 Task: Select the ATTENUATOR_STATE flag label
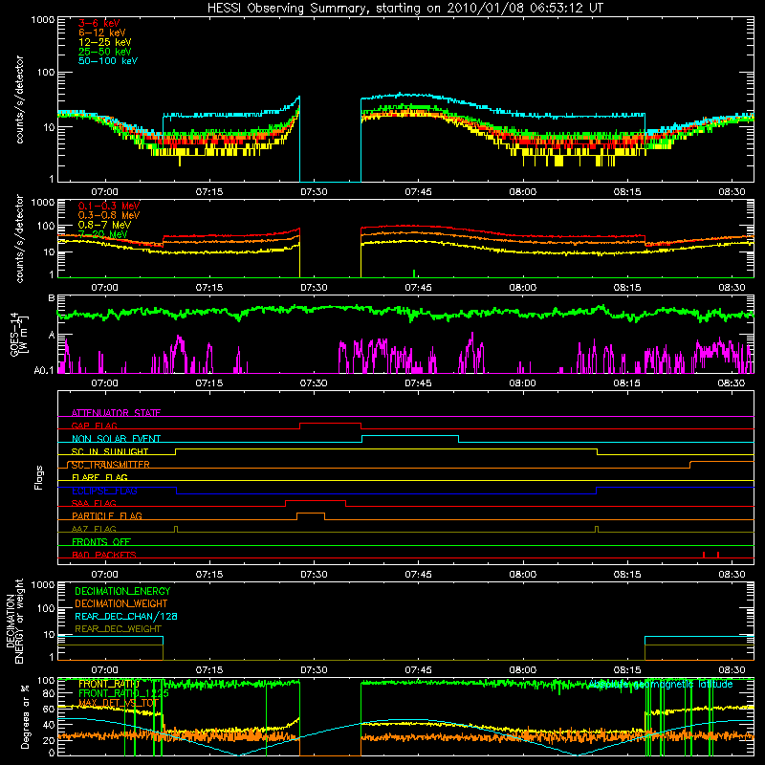116,413
